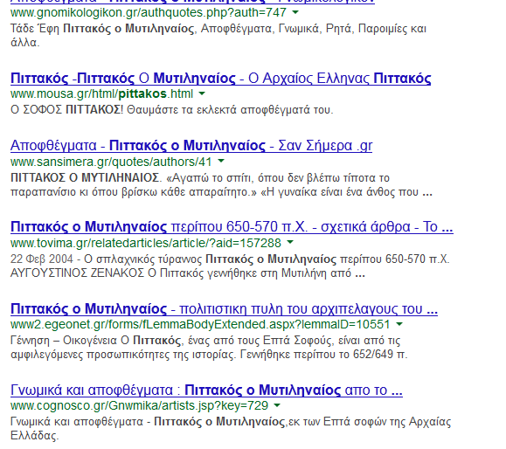Click the www.mousa.gr/html/pittakos.html URL text

[101, 93]
